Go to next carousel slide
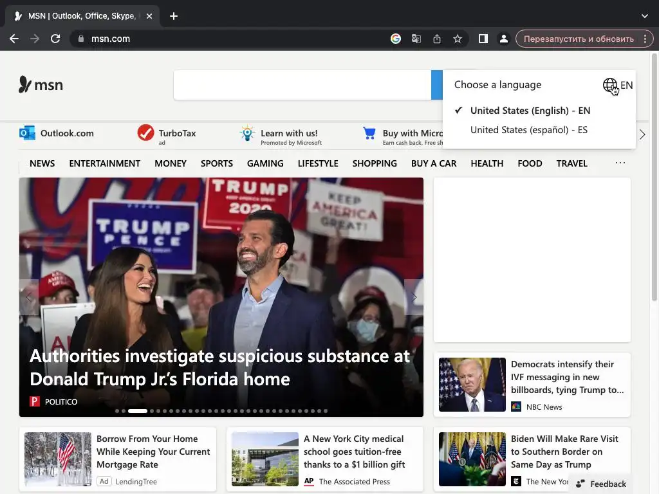 point(414,297)
